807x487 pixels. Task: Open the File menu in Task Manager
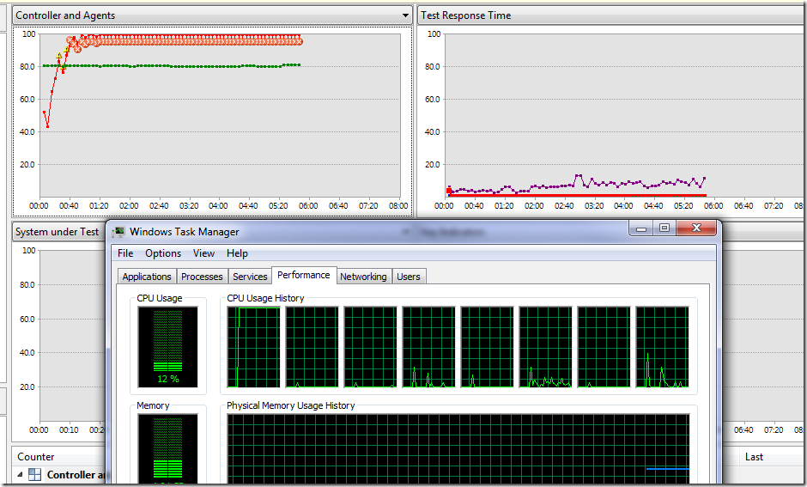point(125,253)
